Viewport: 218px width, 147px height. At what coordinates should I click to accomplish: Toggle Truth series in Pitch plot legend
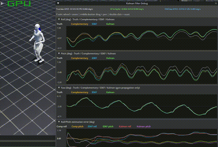pos(60,58)
